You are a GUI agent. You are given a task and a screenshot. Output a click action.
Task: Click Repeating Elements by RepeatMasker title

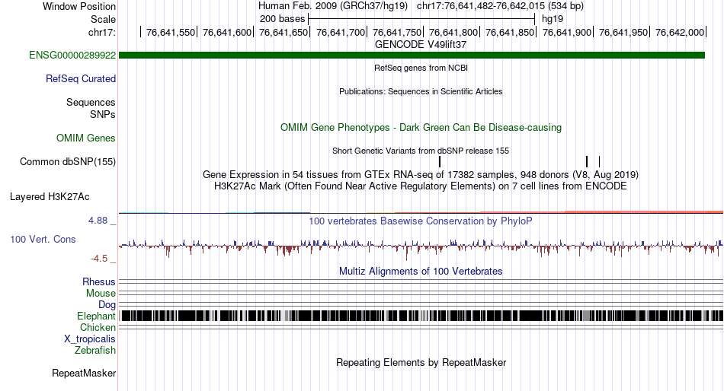(x=421, y=362)
